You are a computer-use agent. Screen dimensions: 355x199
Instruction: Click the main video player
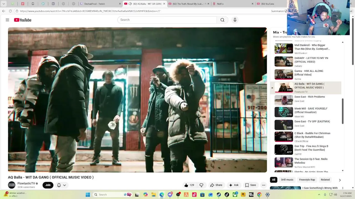[137, 100]
